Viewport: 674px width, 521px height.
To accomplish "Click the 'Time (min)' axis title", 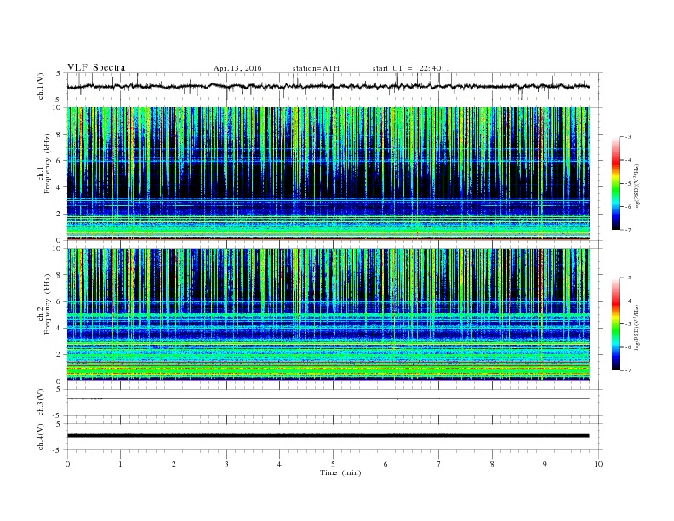I will (x=340, y=472).
